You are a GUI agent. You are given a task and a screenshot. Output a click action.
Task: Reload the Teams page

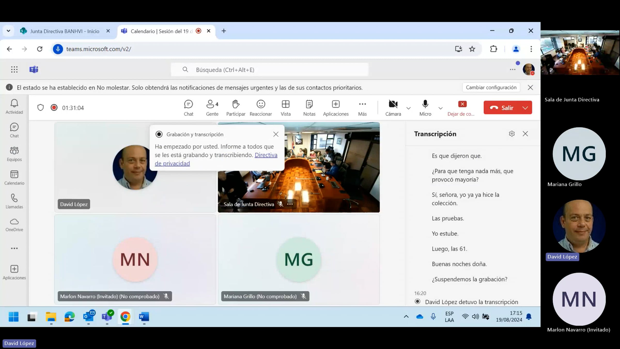pos(40,49)
